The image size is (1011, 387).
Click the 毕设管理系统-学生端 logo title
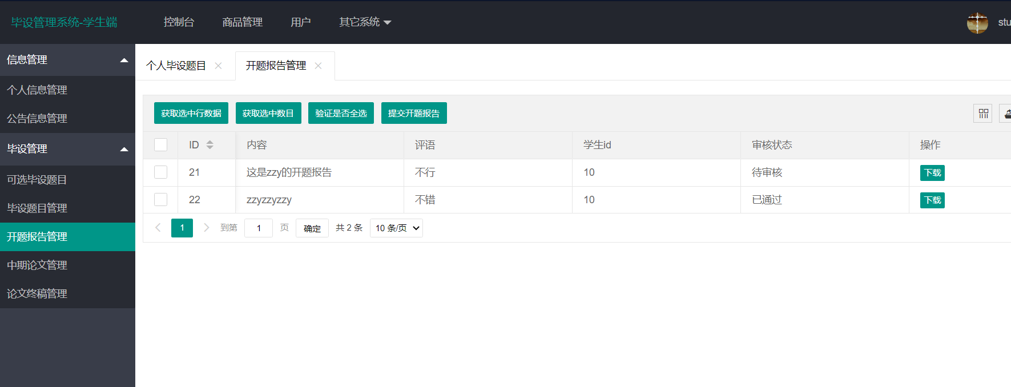[64, 22]
